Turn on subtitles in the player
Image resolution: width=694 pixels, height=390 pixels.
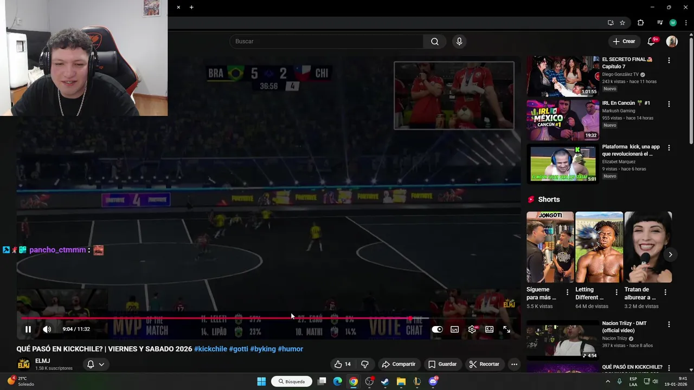coord(455,329)
